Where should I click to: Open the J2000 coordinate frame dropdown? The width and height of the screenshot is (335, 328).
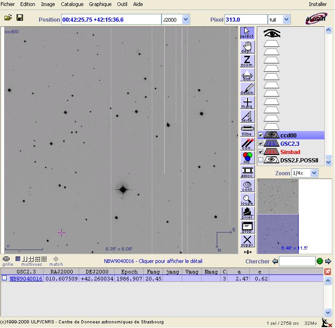pyautogui.click(x=185, y=20)
